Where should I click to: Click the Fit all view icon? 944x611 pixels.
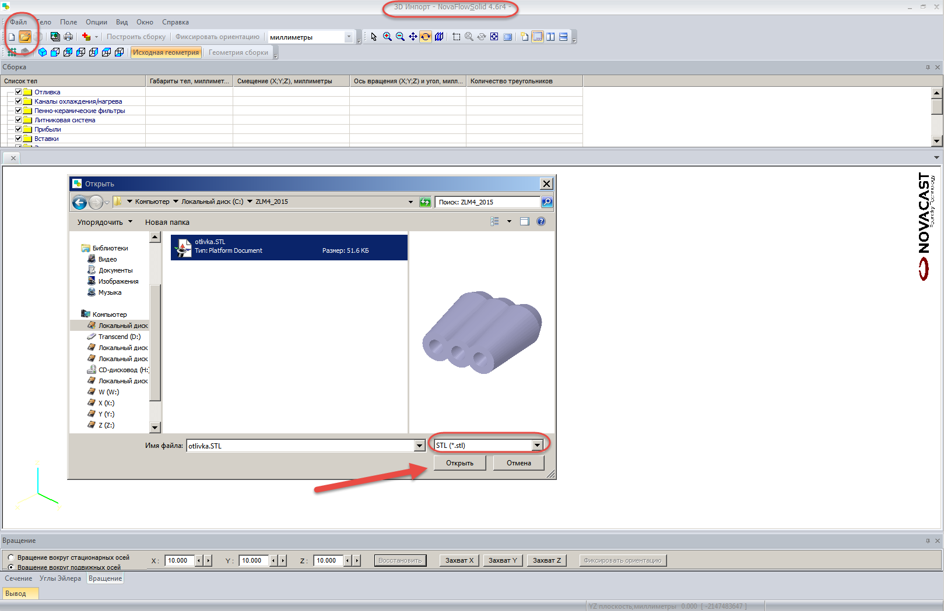point(494,37)
